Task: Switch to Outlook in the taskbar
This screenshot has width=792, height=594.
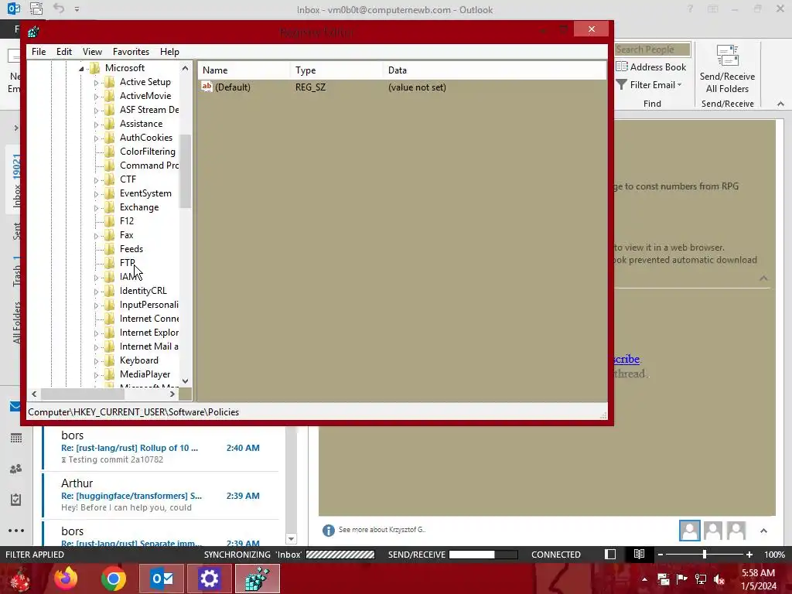Action: pyautogui.click(x=162, y=579)
